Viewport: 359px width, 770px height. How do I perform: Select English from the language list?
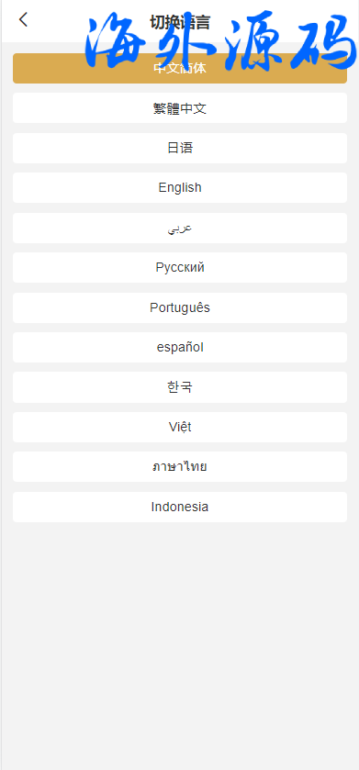pyautogui.click(x=180, y=187)
